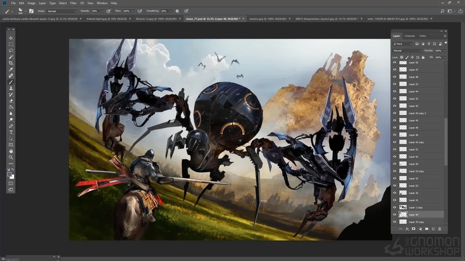
Task: Open the Filter menu
Action: pos(74,3)
